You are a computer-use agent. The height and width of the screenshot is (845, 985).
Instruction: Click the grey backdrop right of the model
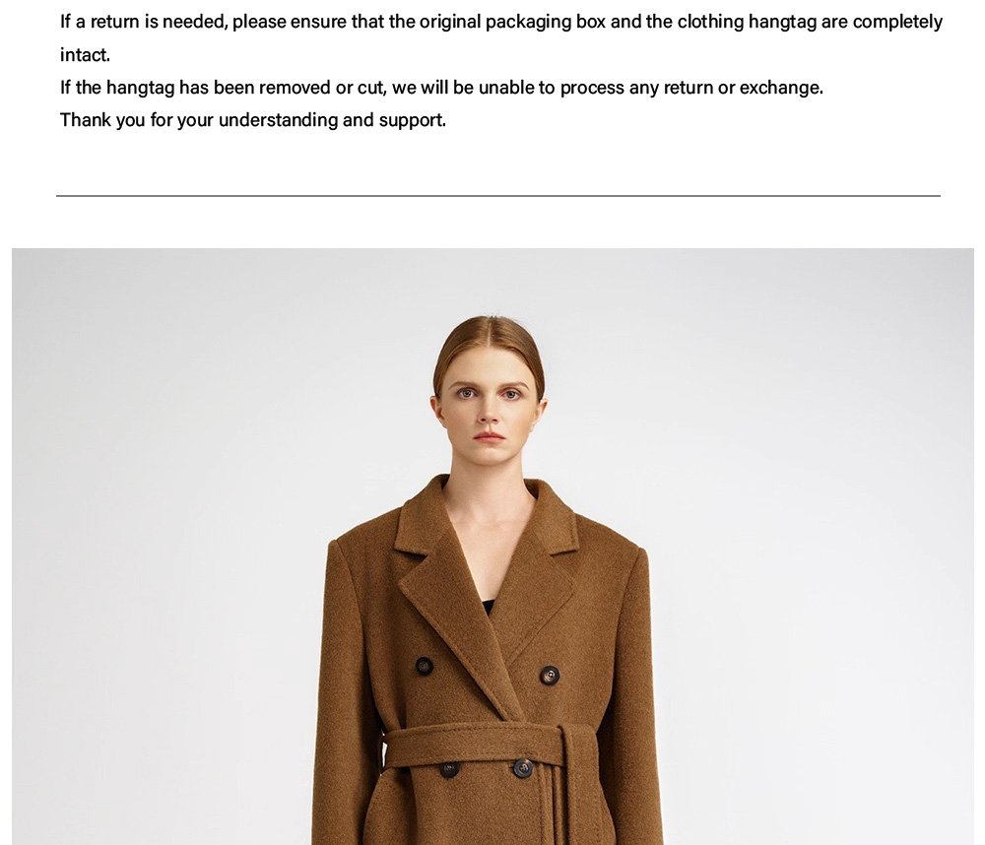(817, 547)
